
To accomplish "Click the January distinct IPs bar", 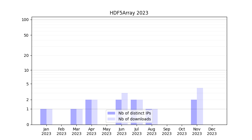I will click(43, 117).
